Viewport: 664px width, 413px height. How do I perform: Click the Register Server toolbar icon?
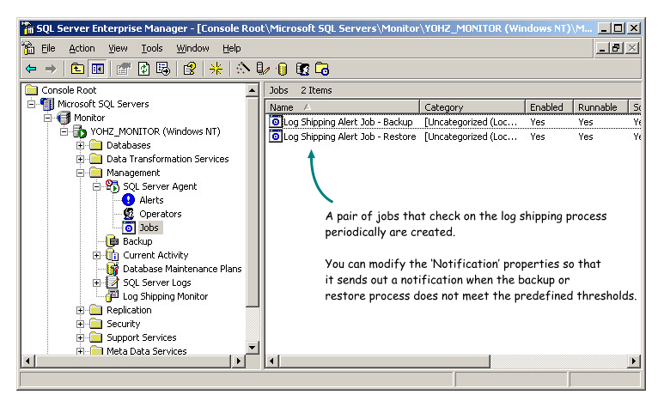pos(263,69)
